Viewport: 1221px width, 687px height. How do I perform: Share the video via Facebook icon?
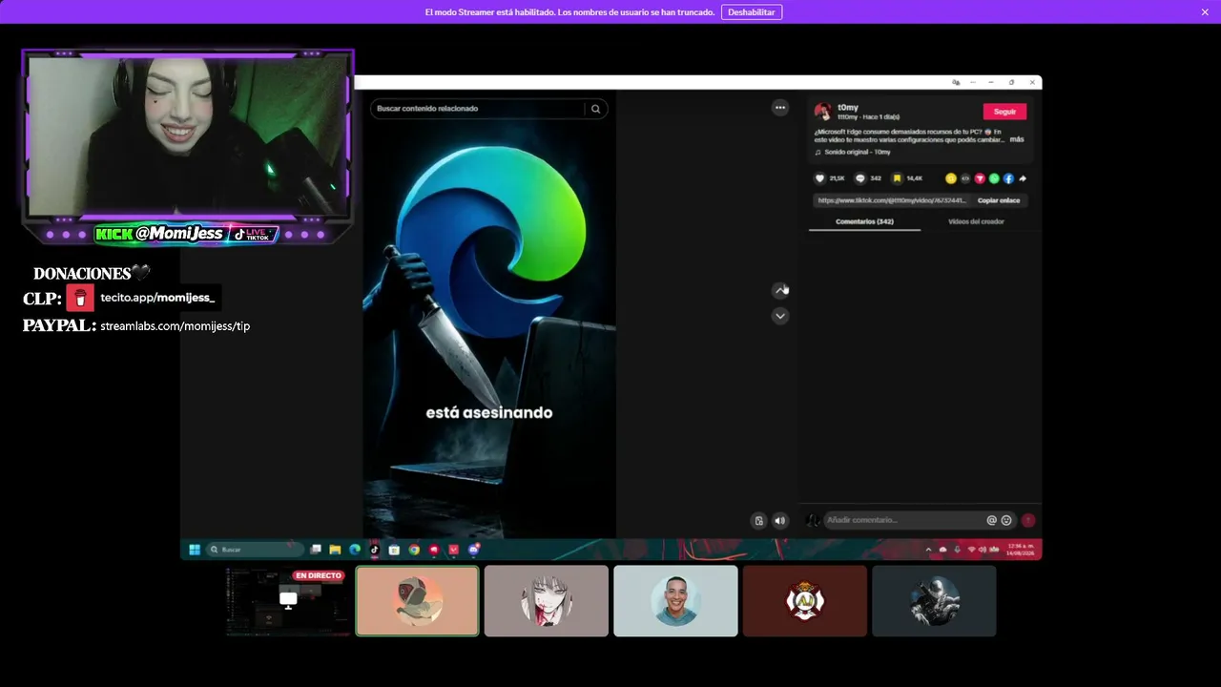coord(1008,178)
